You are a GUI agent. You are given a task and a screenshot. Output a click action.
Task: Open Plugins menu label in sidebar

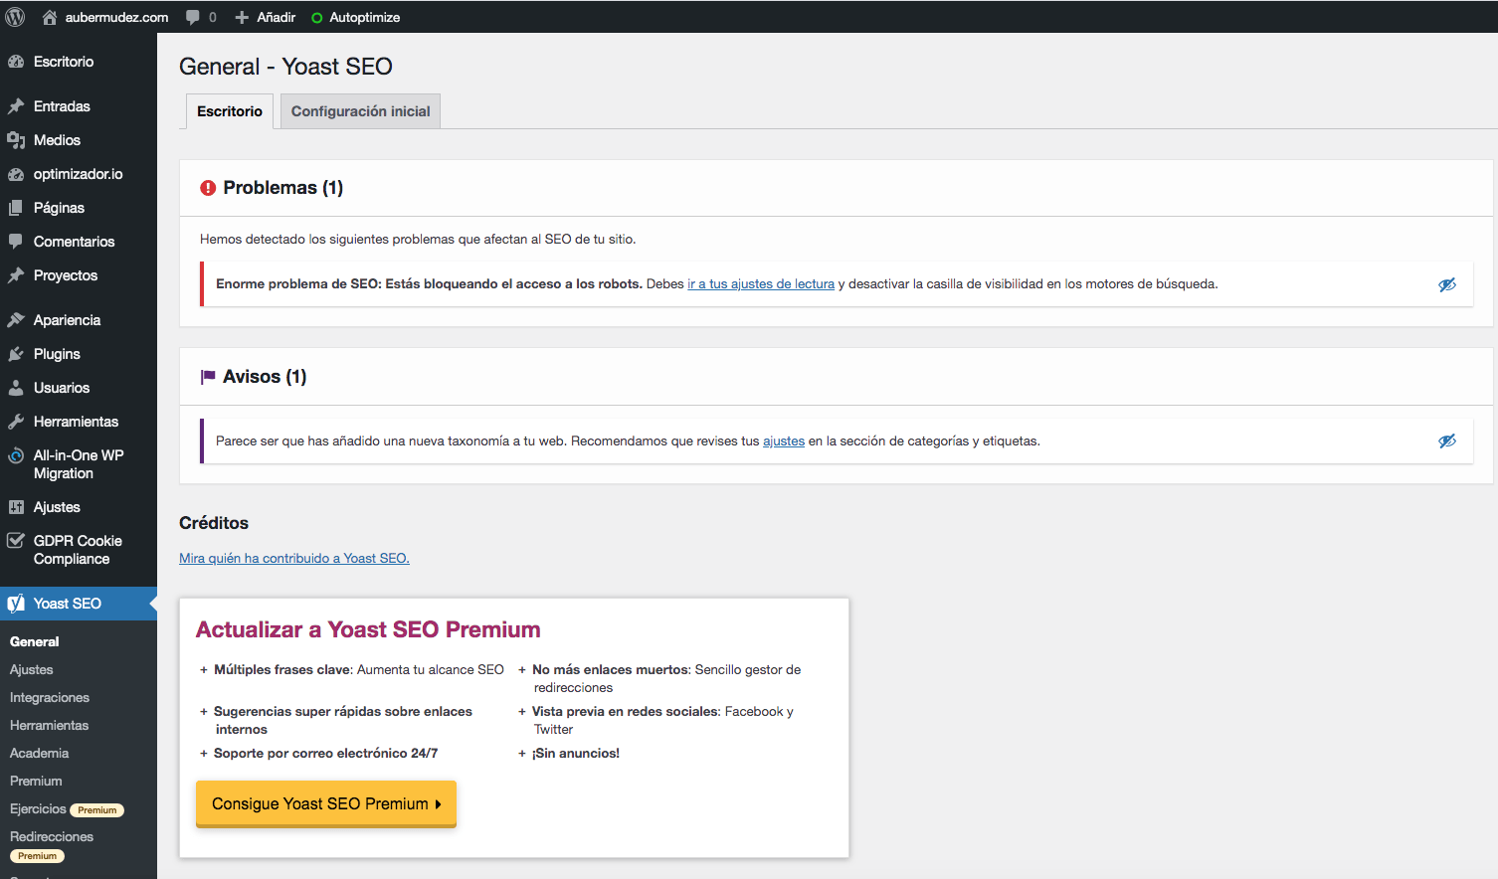pos(57,354)
